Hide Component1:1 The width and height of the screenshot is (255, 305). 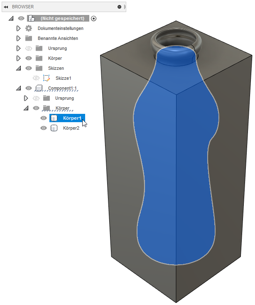point(29,88)
